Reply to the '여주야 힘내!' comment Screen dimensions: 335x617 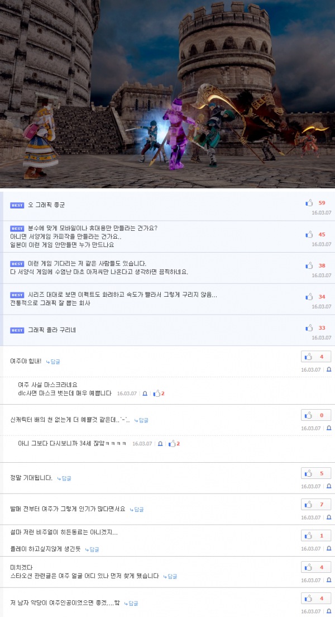pyautogui.click(x=53, y=362)
